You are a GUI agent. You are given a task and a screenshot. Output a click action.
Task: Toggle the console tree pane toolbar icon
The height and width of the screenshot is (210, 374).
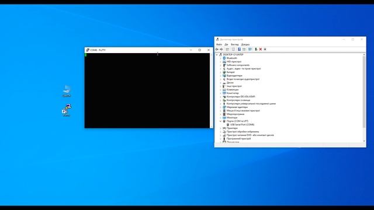click(x=227, y=49)
